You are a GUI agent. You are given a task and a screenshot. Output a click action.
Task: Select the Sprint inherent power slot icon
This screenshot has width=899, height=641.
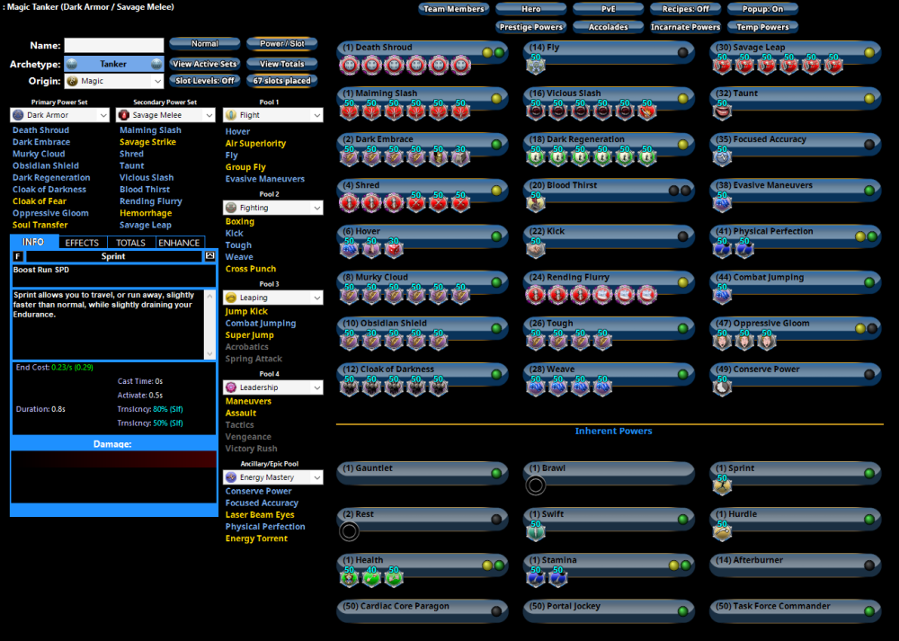tap(722, 486)
